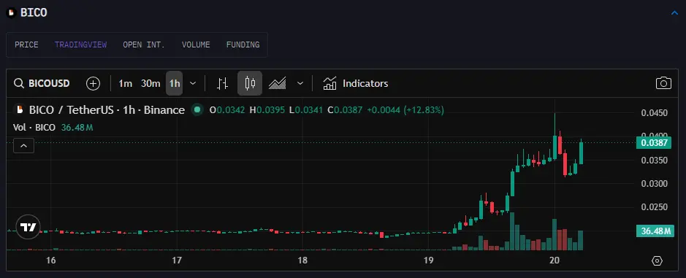Collapse the indicator legend arrow
Screen dimensions: 686x278
23,145
